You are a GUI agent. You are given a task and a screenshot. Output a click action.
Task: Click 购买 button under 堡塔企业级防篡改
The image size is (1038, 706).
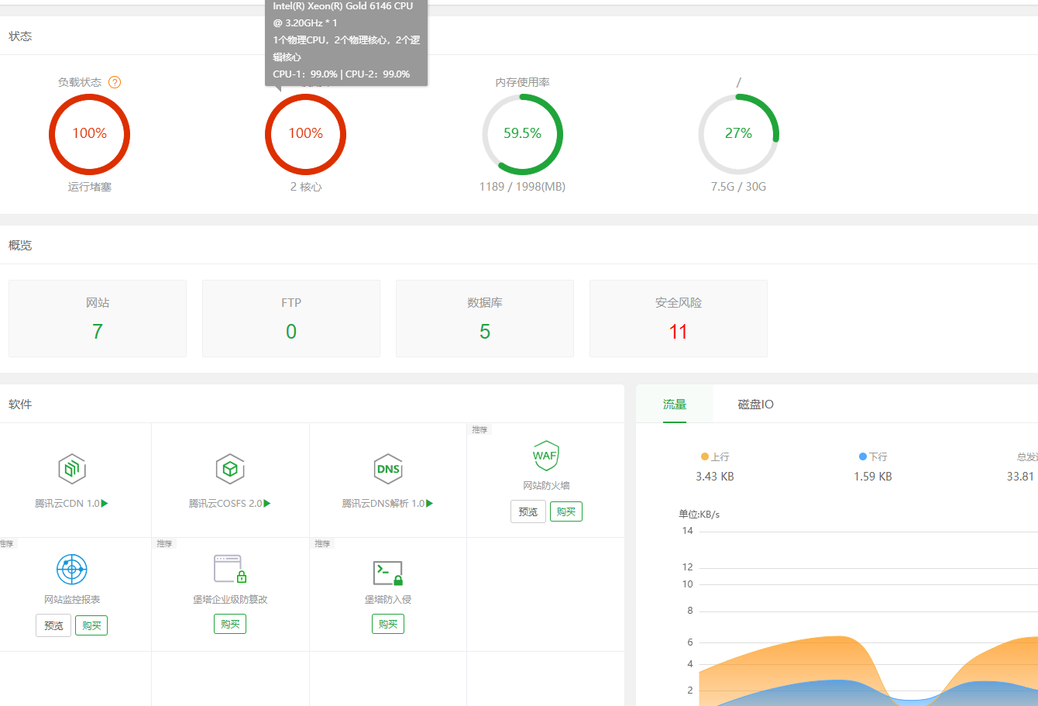tap(230, 624)
